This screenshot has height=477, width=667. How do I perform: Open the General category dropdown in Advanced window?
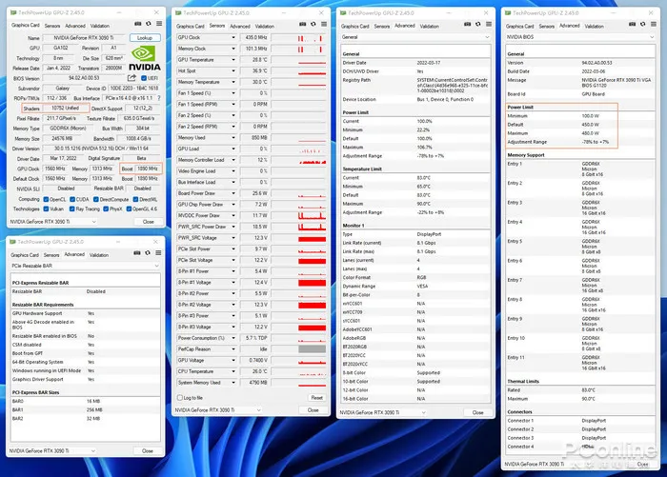(415, 37)
